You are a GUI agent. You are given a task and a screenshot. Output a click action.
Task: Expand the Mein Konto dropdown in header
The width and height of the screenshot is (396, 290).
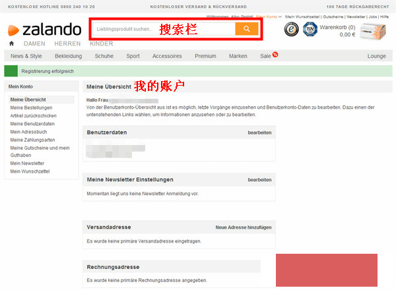point(269,16)
